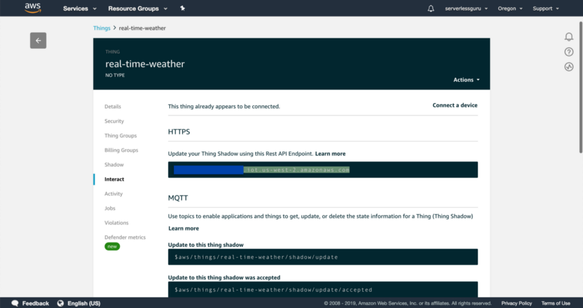Open the serverlessguru account dropdown

click(x=466, y=8)
